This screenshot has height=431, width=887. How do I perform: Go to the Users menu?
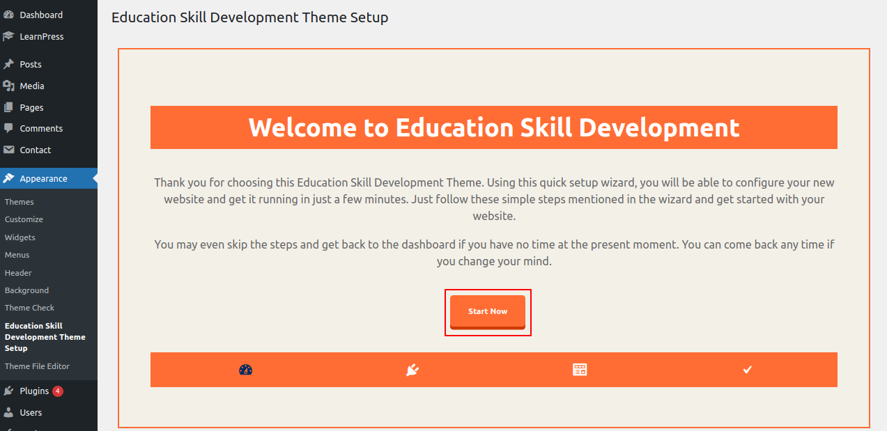[31, 412]
